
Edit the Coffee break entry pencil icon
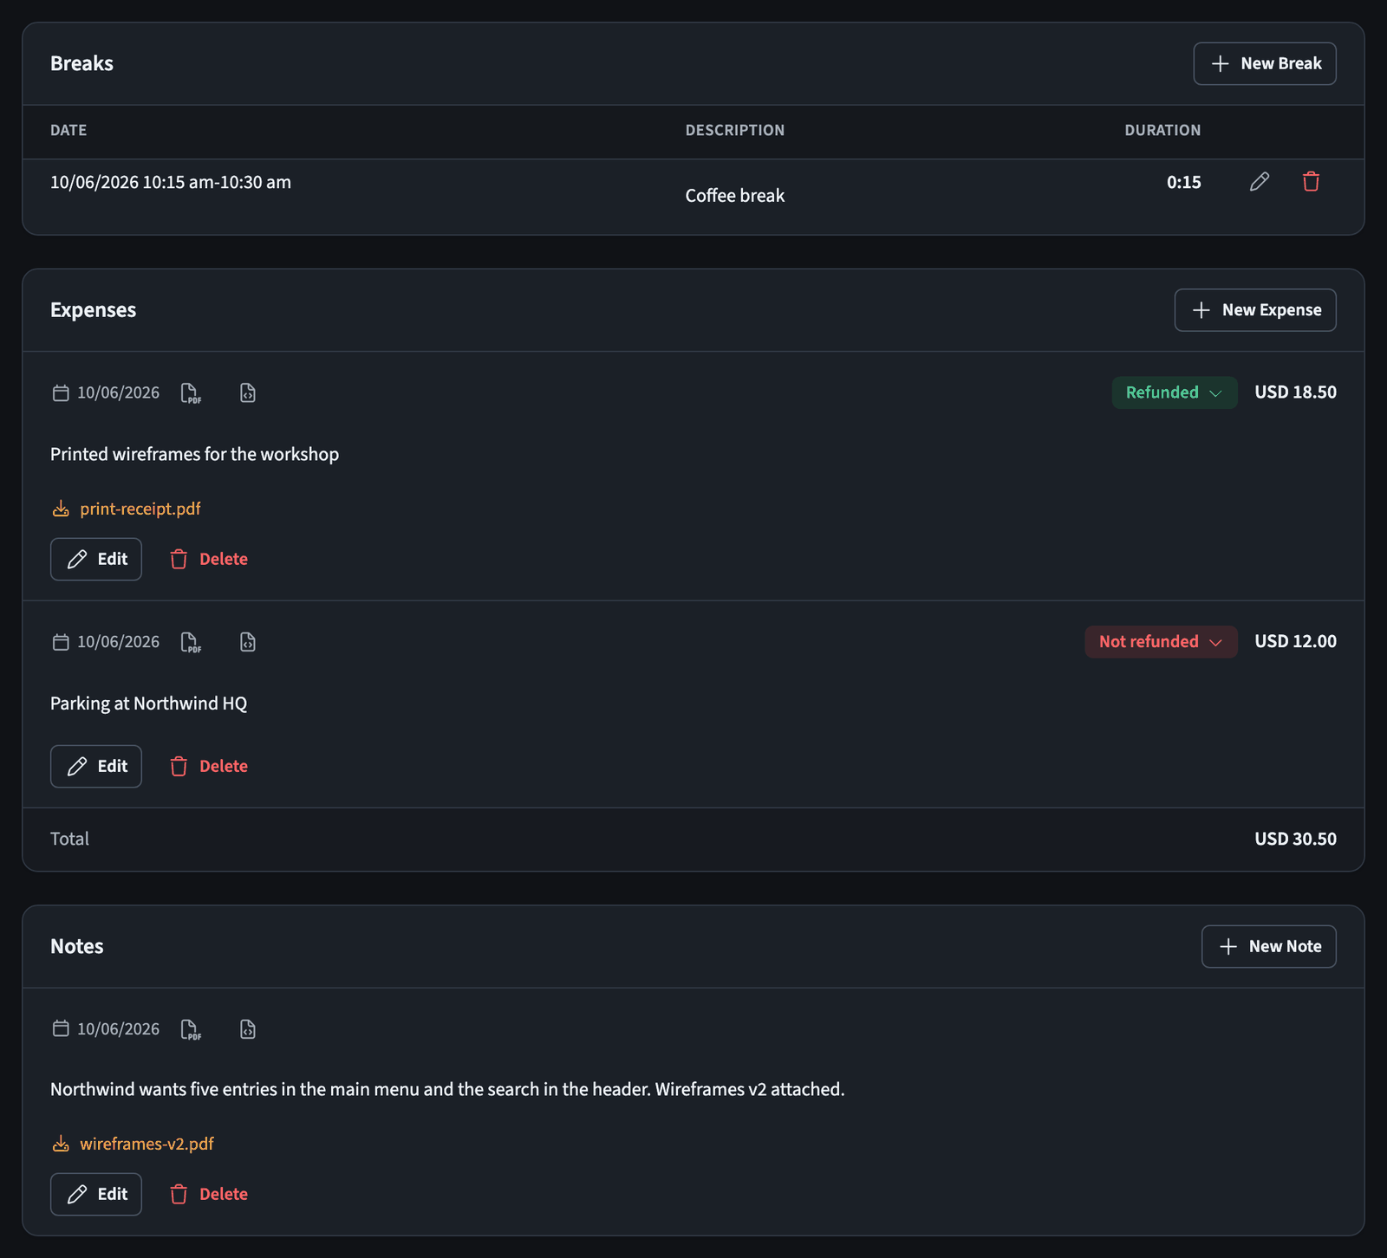(1260, 182)
